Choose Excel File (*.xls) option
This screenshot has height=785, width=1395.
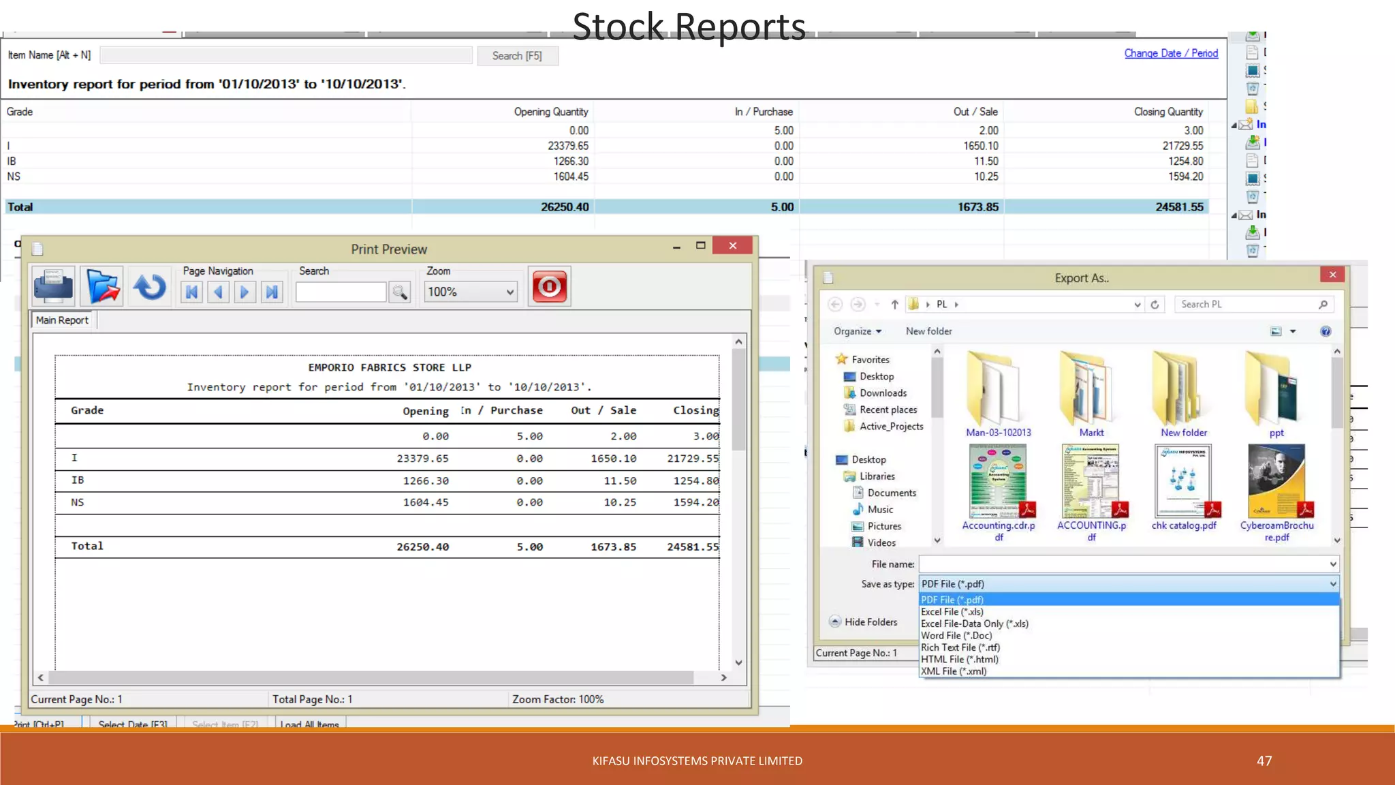click(1129, 612)
